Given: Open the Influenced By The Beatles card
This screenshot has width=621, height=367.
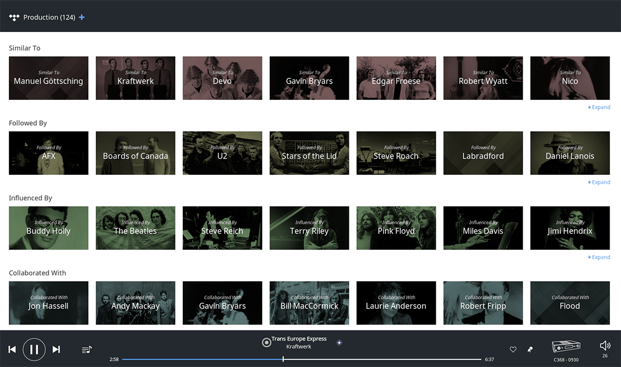Looking at the screenshot, I should [x=136, y=228].
